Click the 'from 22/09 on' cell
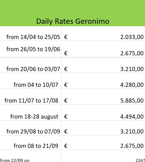Viewport: 145px width, 162px height. (x=31, y=156)
